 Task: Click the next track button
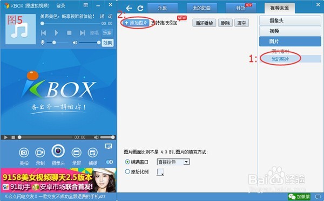tap(82, 33)
